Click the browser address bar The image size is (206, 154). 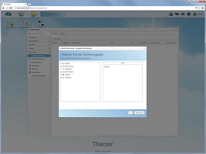104,8
